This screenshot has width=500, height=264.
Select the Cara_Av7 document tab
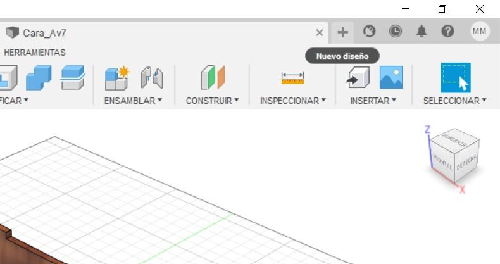[x=163, y=32]
